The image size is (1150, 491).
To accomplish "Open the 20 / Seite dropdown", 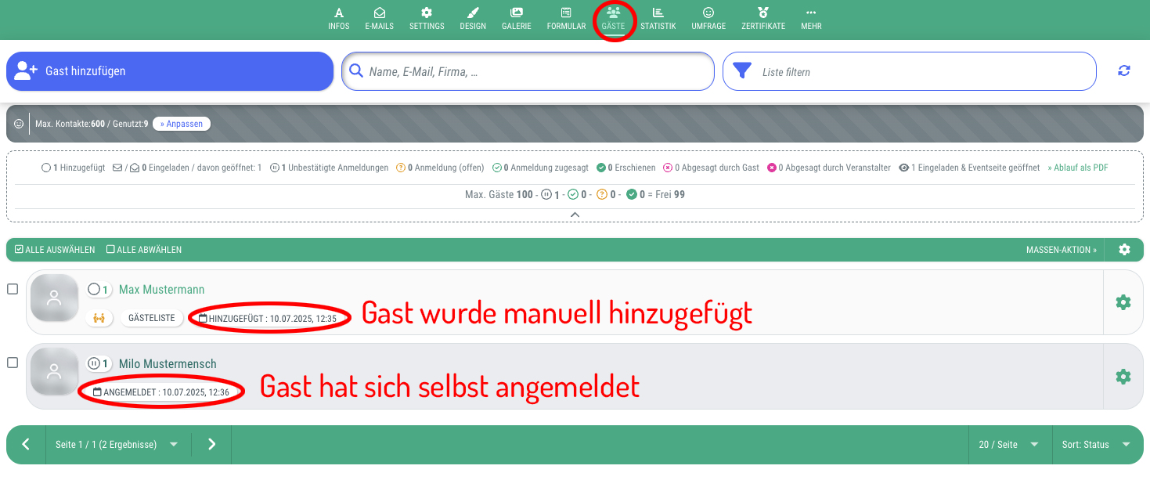I will pyautogui.click(x=1010, y=444).
